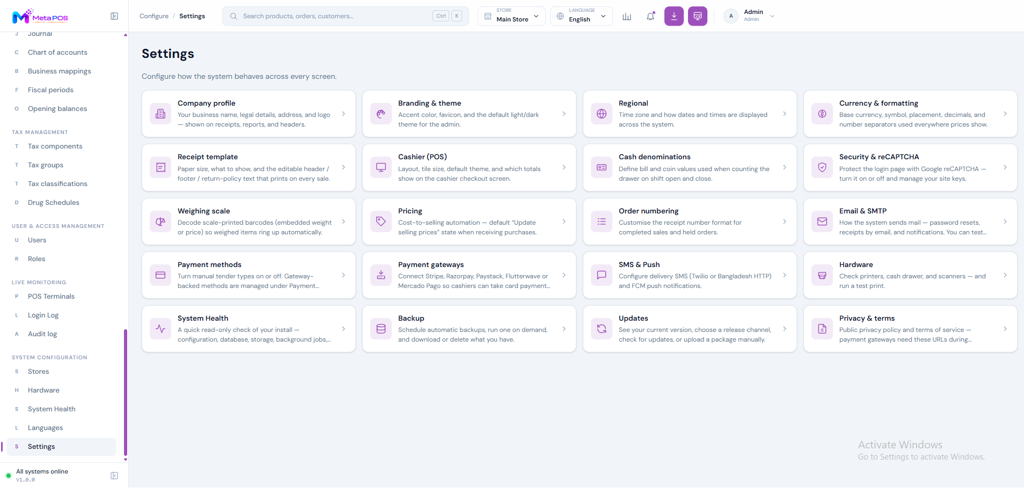Image resolution: width=1024 pixels, height=488 pixels.
Task: Open the notifications bell
Action: 650,16
